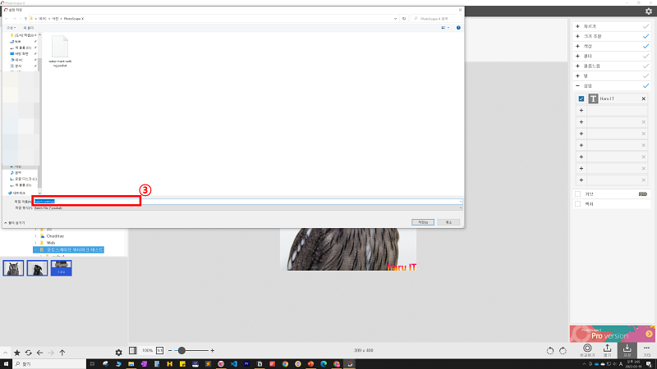This screenshot has height=369, width=657.
Task: Select the first owl thumbnail
Action: point(13,268)
